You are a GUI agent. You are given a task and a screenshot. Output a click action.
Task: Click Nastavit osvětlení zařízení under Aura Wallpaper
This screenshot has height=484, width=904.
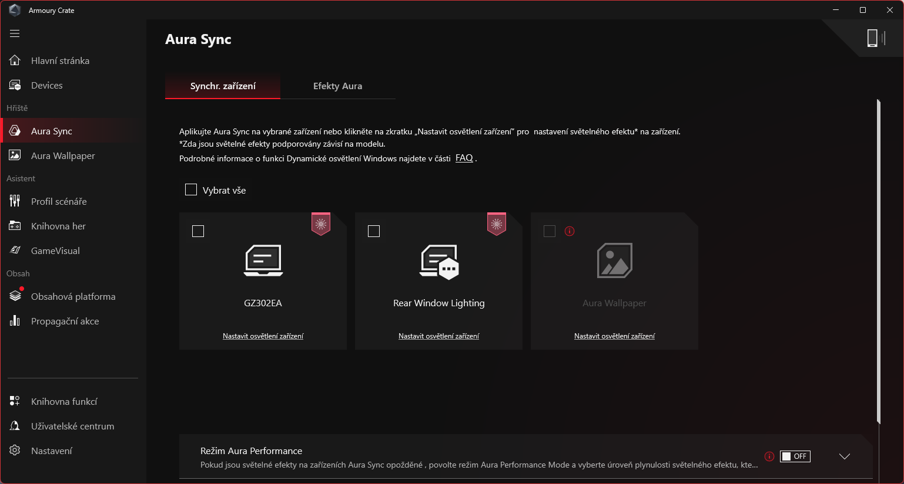click(x=614, y=336)
